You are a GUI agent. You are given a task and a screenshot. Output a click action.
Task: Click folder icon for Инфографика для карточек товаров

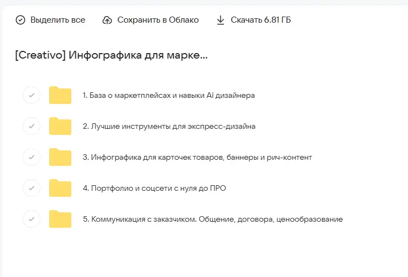60,157
